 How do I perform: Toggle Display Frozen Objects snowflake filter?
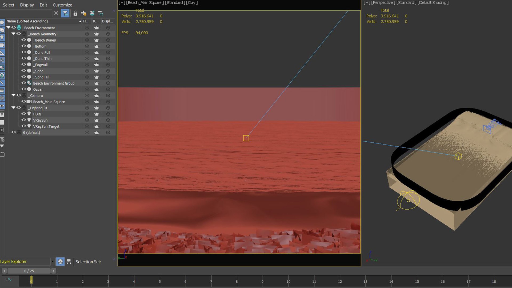pyautogui.click(x=2, y=98)
